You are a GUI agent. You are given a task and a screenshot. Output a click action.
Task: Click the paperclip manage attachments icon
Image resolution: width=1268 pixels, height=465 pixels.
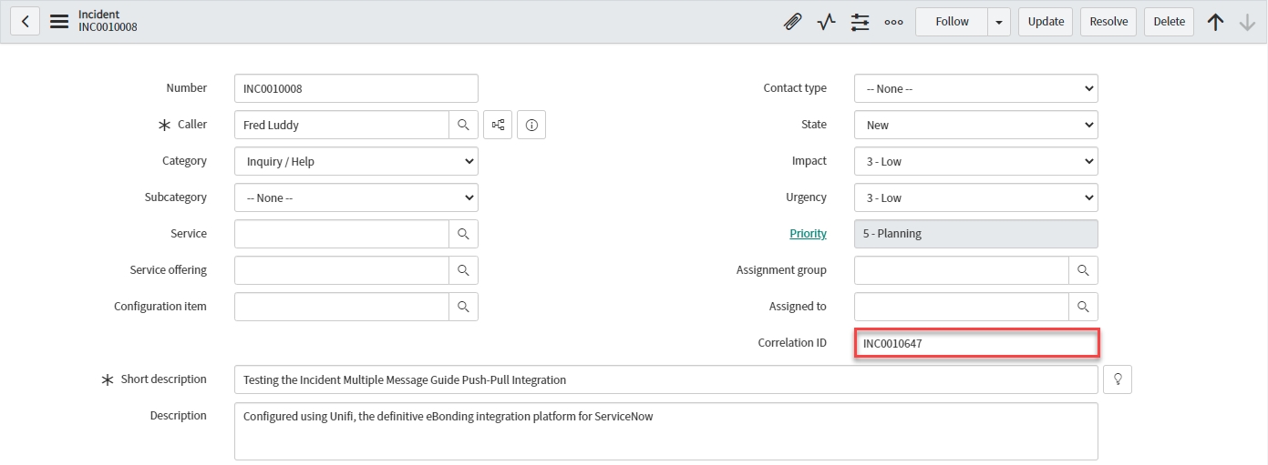792,22
